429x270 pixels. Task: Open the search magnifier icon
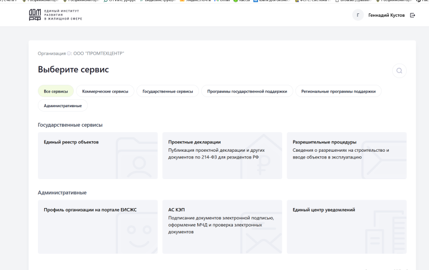[399, 71]
